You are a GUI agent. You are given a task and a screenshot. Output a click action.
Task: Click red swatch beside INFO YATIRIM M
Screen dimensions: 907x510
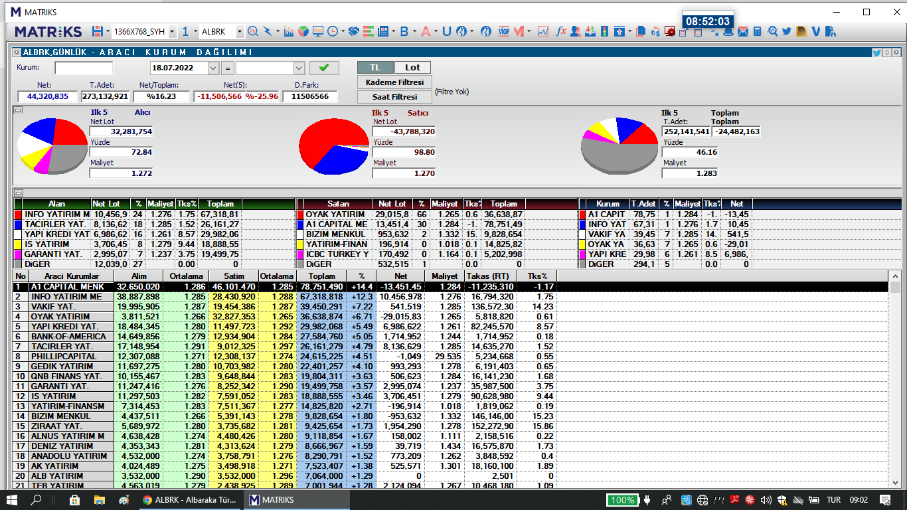(x=18, y=215)
